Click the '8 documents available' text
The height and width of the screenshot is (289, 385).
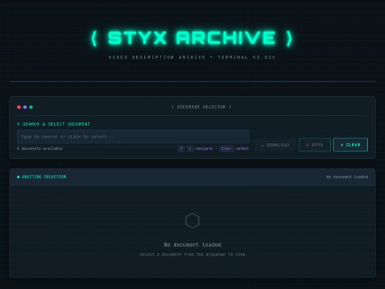pyautogui.click(x=40, y=148)
